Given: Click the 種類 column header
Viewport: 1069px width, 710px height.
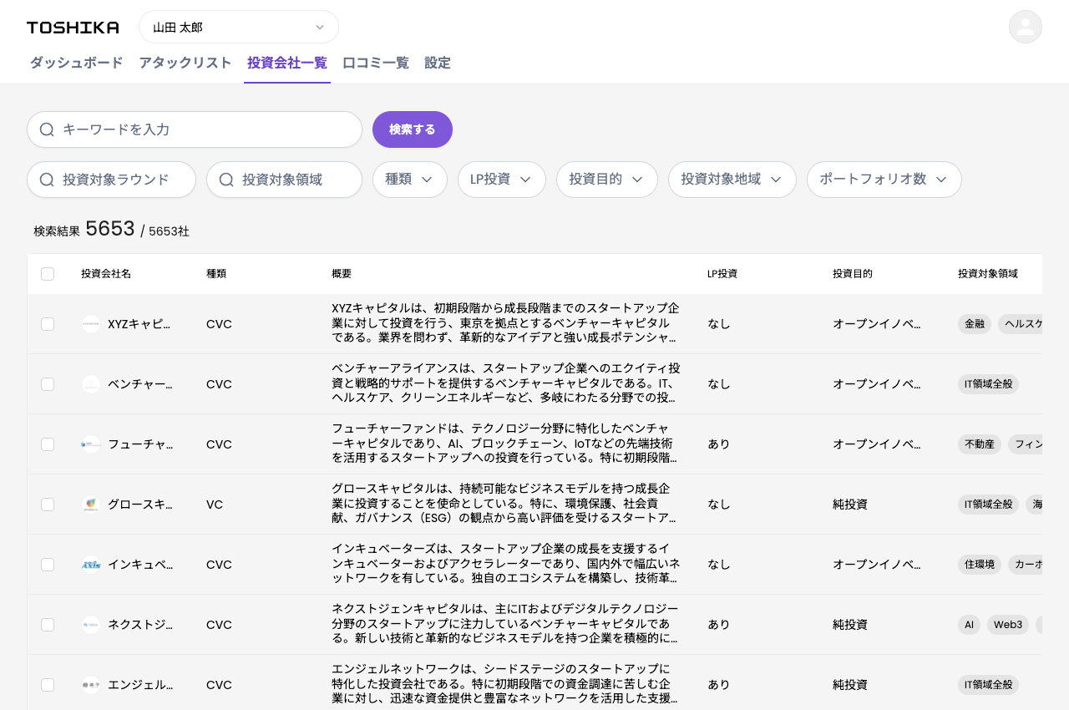Looking at the screenshot, I should coord(216,274).
